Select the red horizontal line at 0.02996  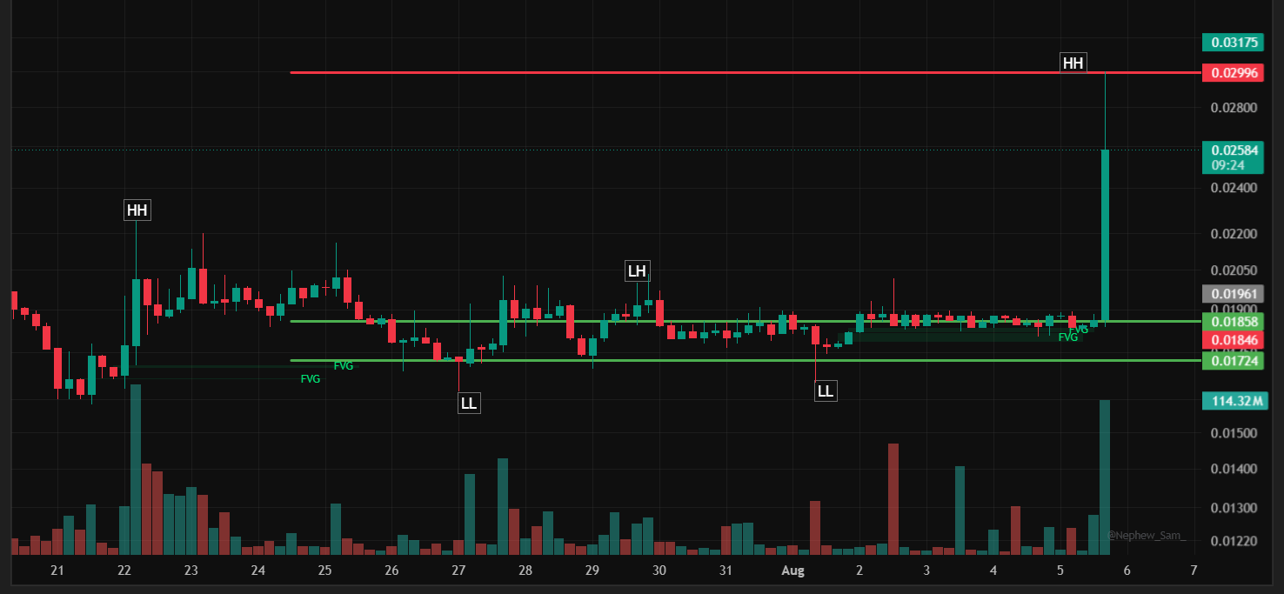[x=744, y=73]
